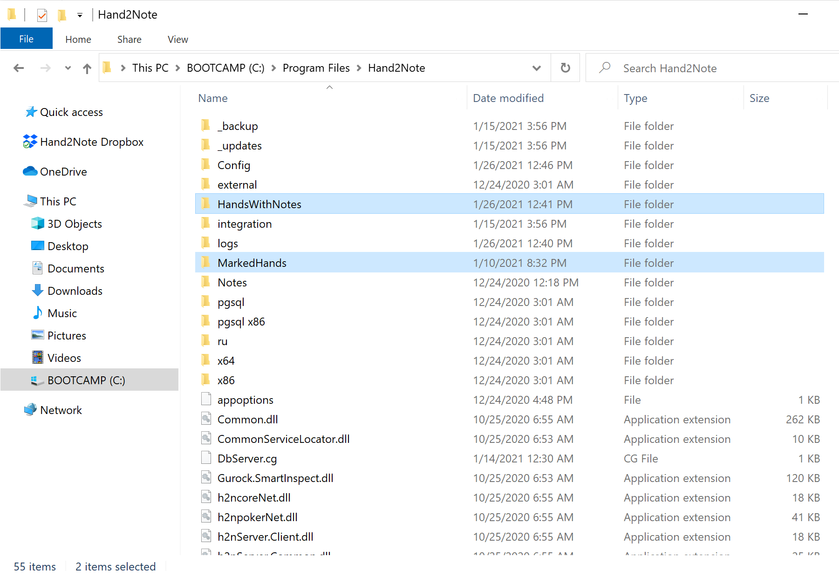This screenshot has width=839, height=577.
Task: Select the x86 folder icon
Action: pos(205,380)
